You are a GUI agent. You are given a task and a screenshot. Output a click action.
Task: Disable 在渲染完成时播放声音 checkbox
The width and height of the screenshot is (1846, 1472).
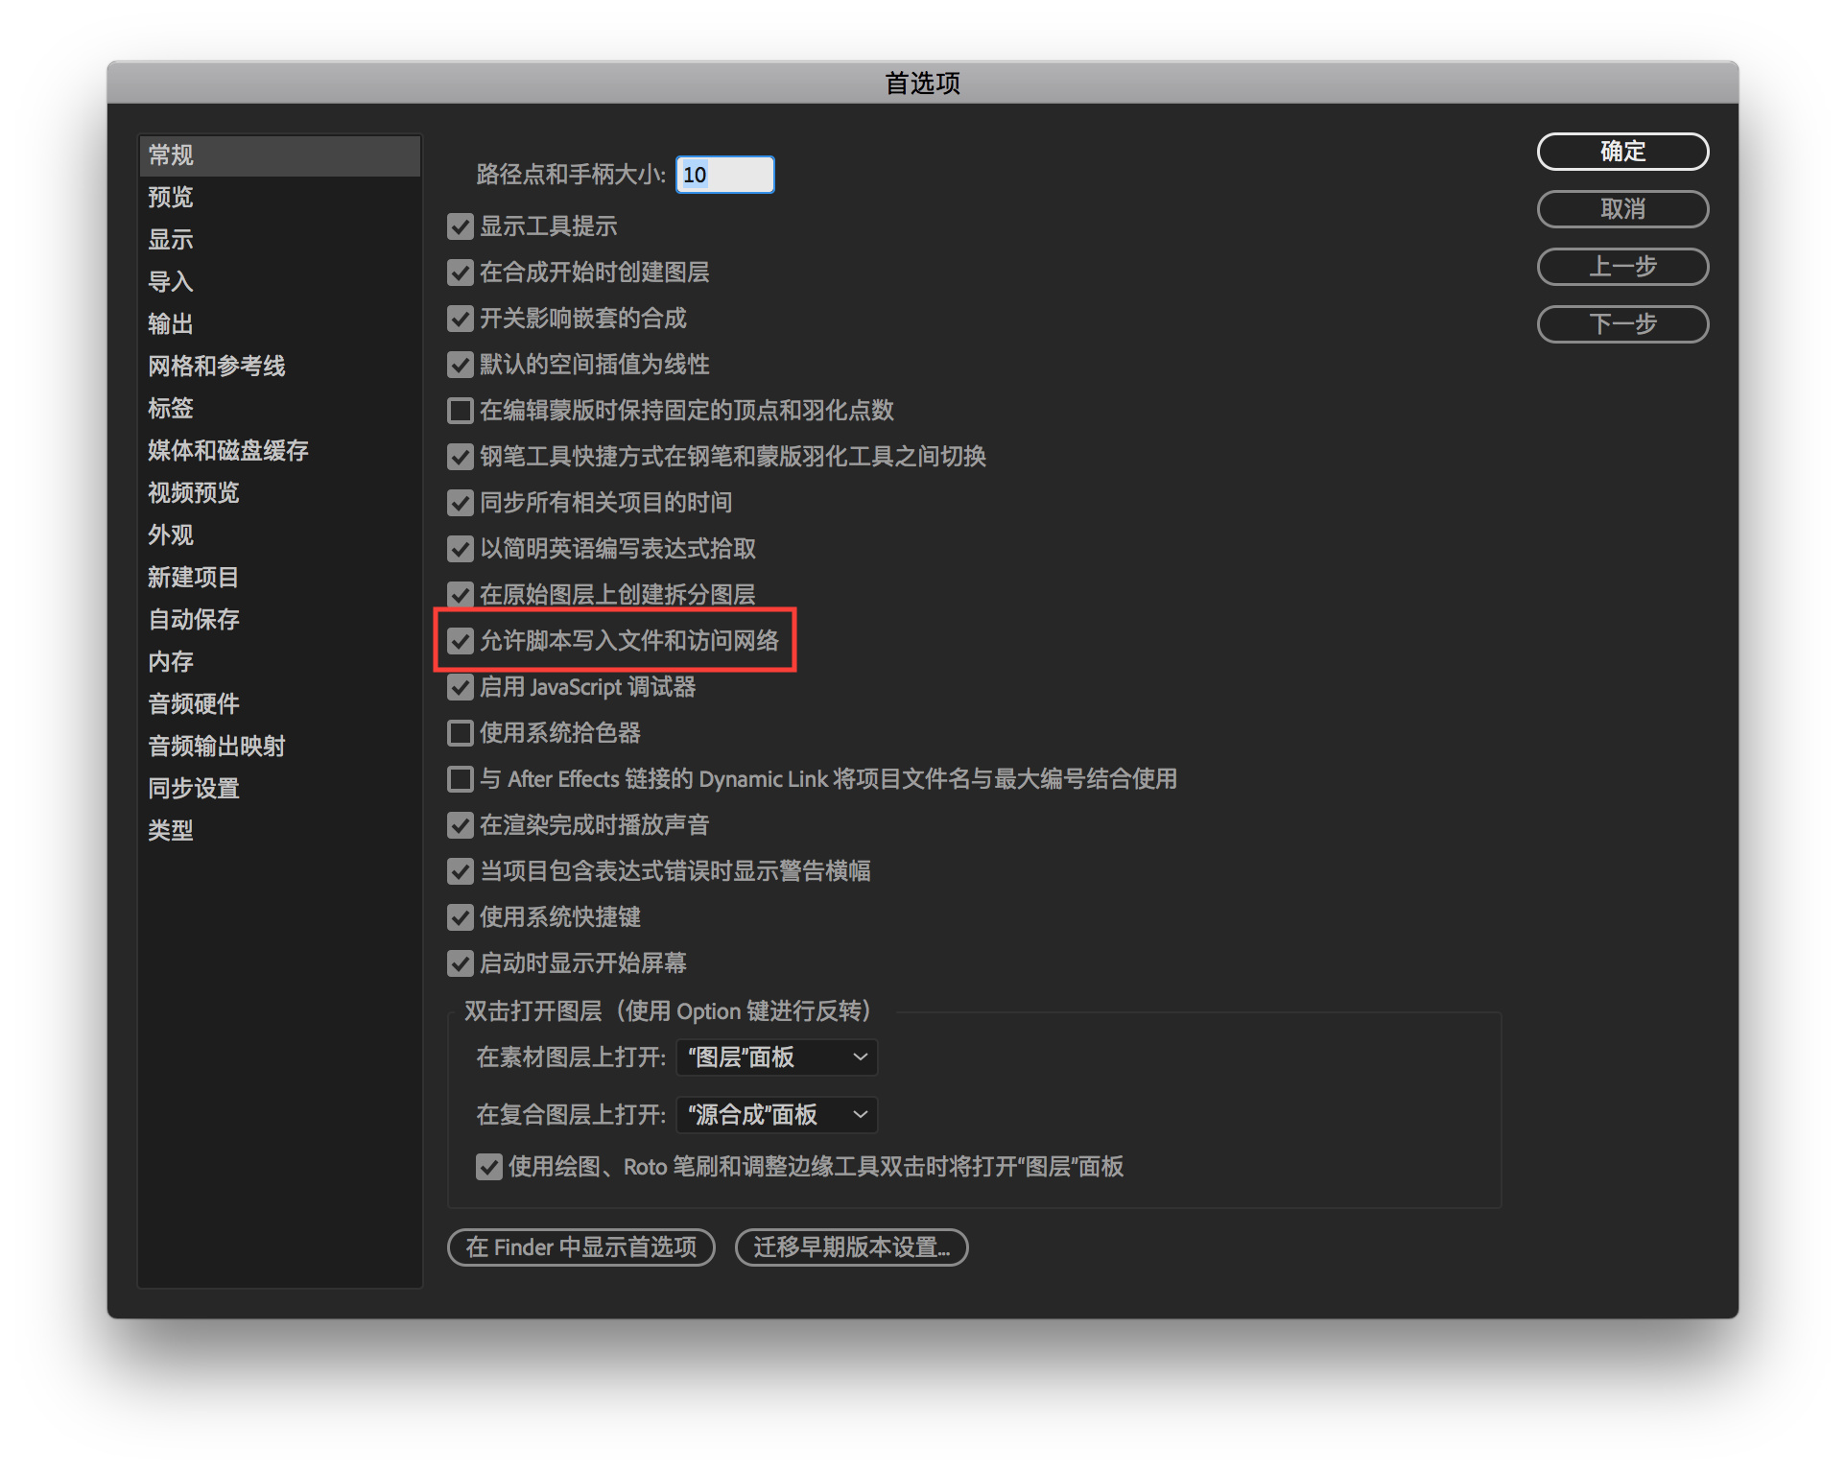(x=461, y=825)
